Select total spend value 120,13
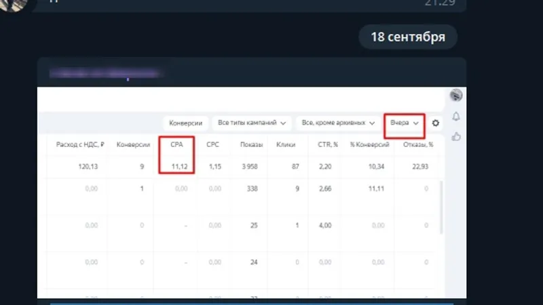Image resolution: width=543 pixels, height=305 pixels. [x=88, y=167]
